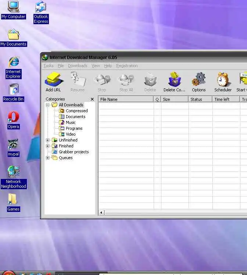This screenshot has height=275, width=247.
Task: Click the Add URL toolbar icon
Action: [53, 82]
